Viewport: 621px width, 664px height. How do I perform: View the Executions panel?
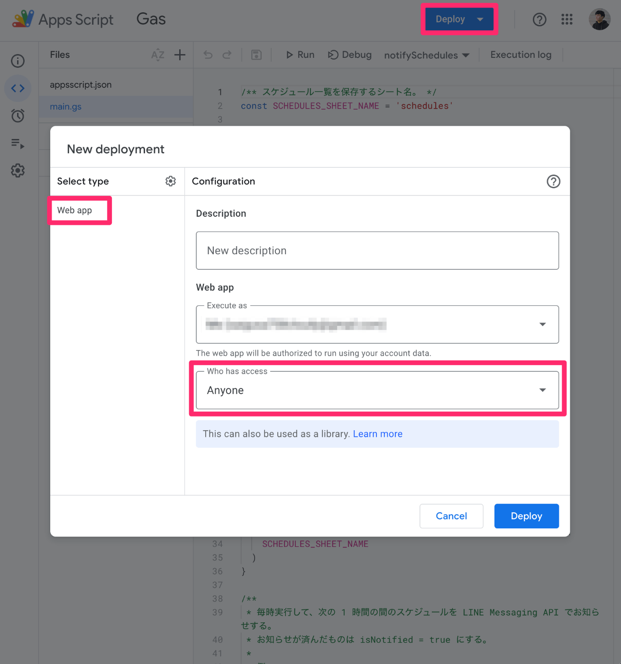click(x=18, y=144)
